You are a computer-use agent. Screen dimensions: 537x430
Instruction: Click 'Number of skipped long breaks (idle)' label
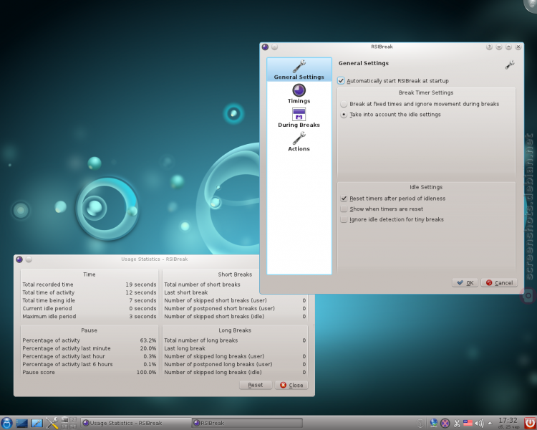213,373
